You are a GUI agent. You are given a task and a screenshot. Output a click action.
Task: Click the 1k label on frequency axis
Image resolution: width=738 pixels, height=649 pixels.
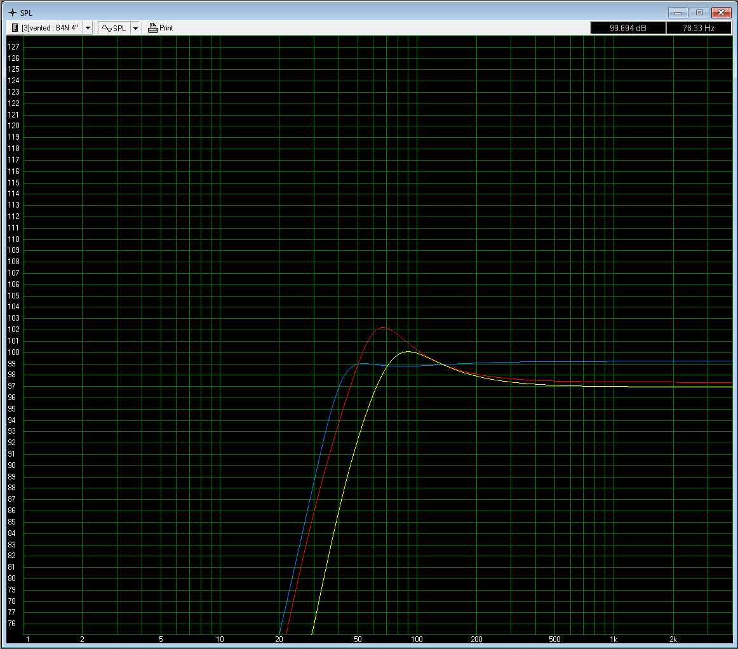(x=614, y=639)
